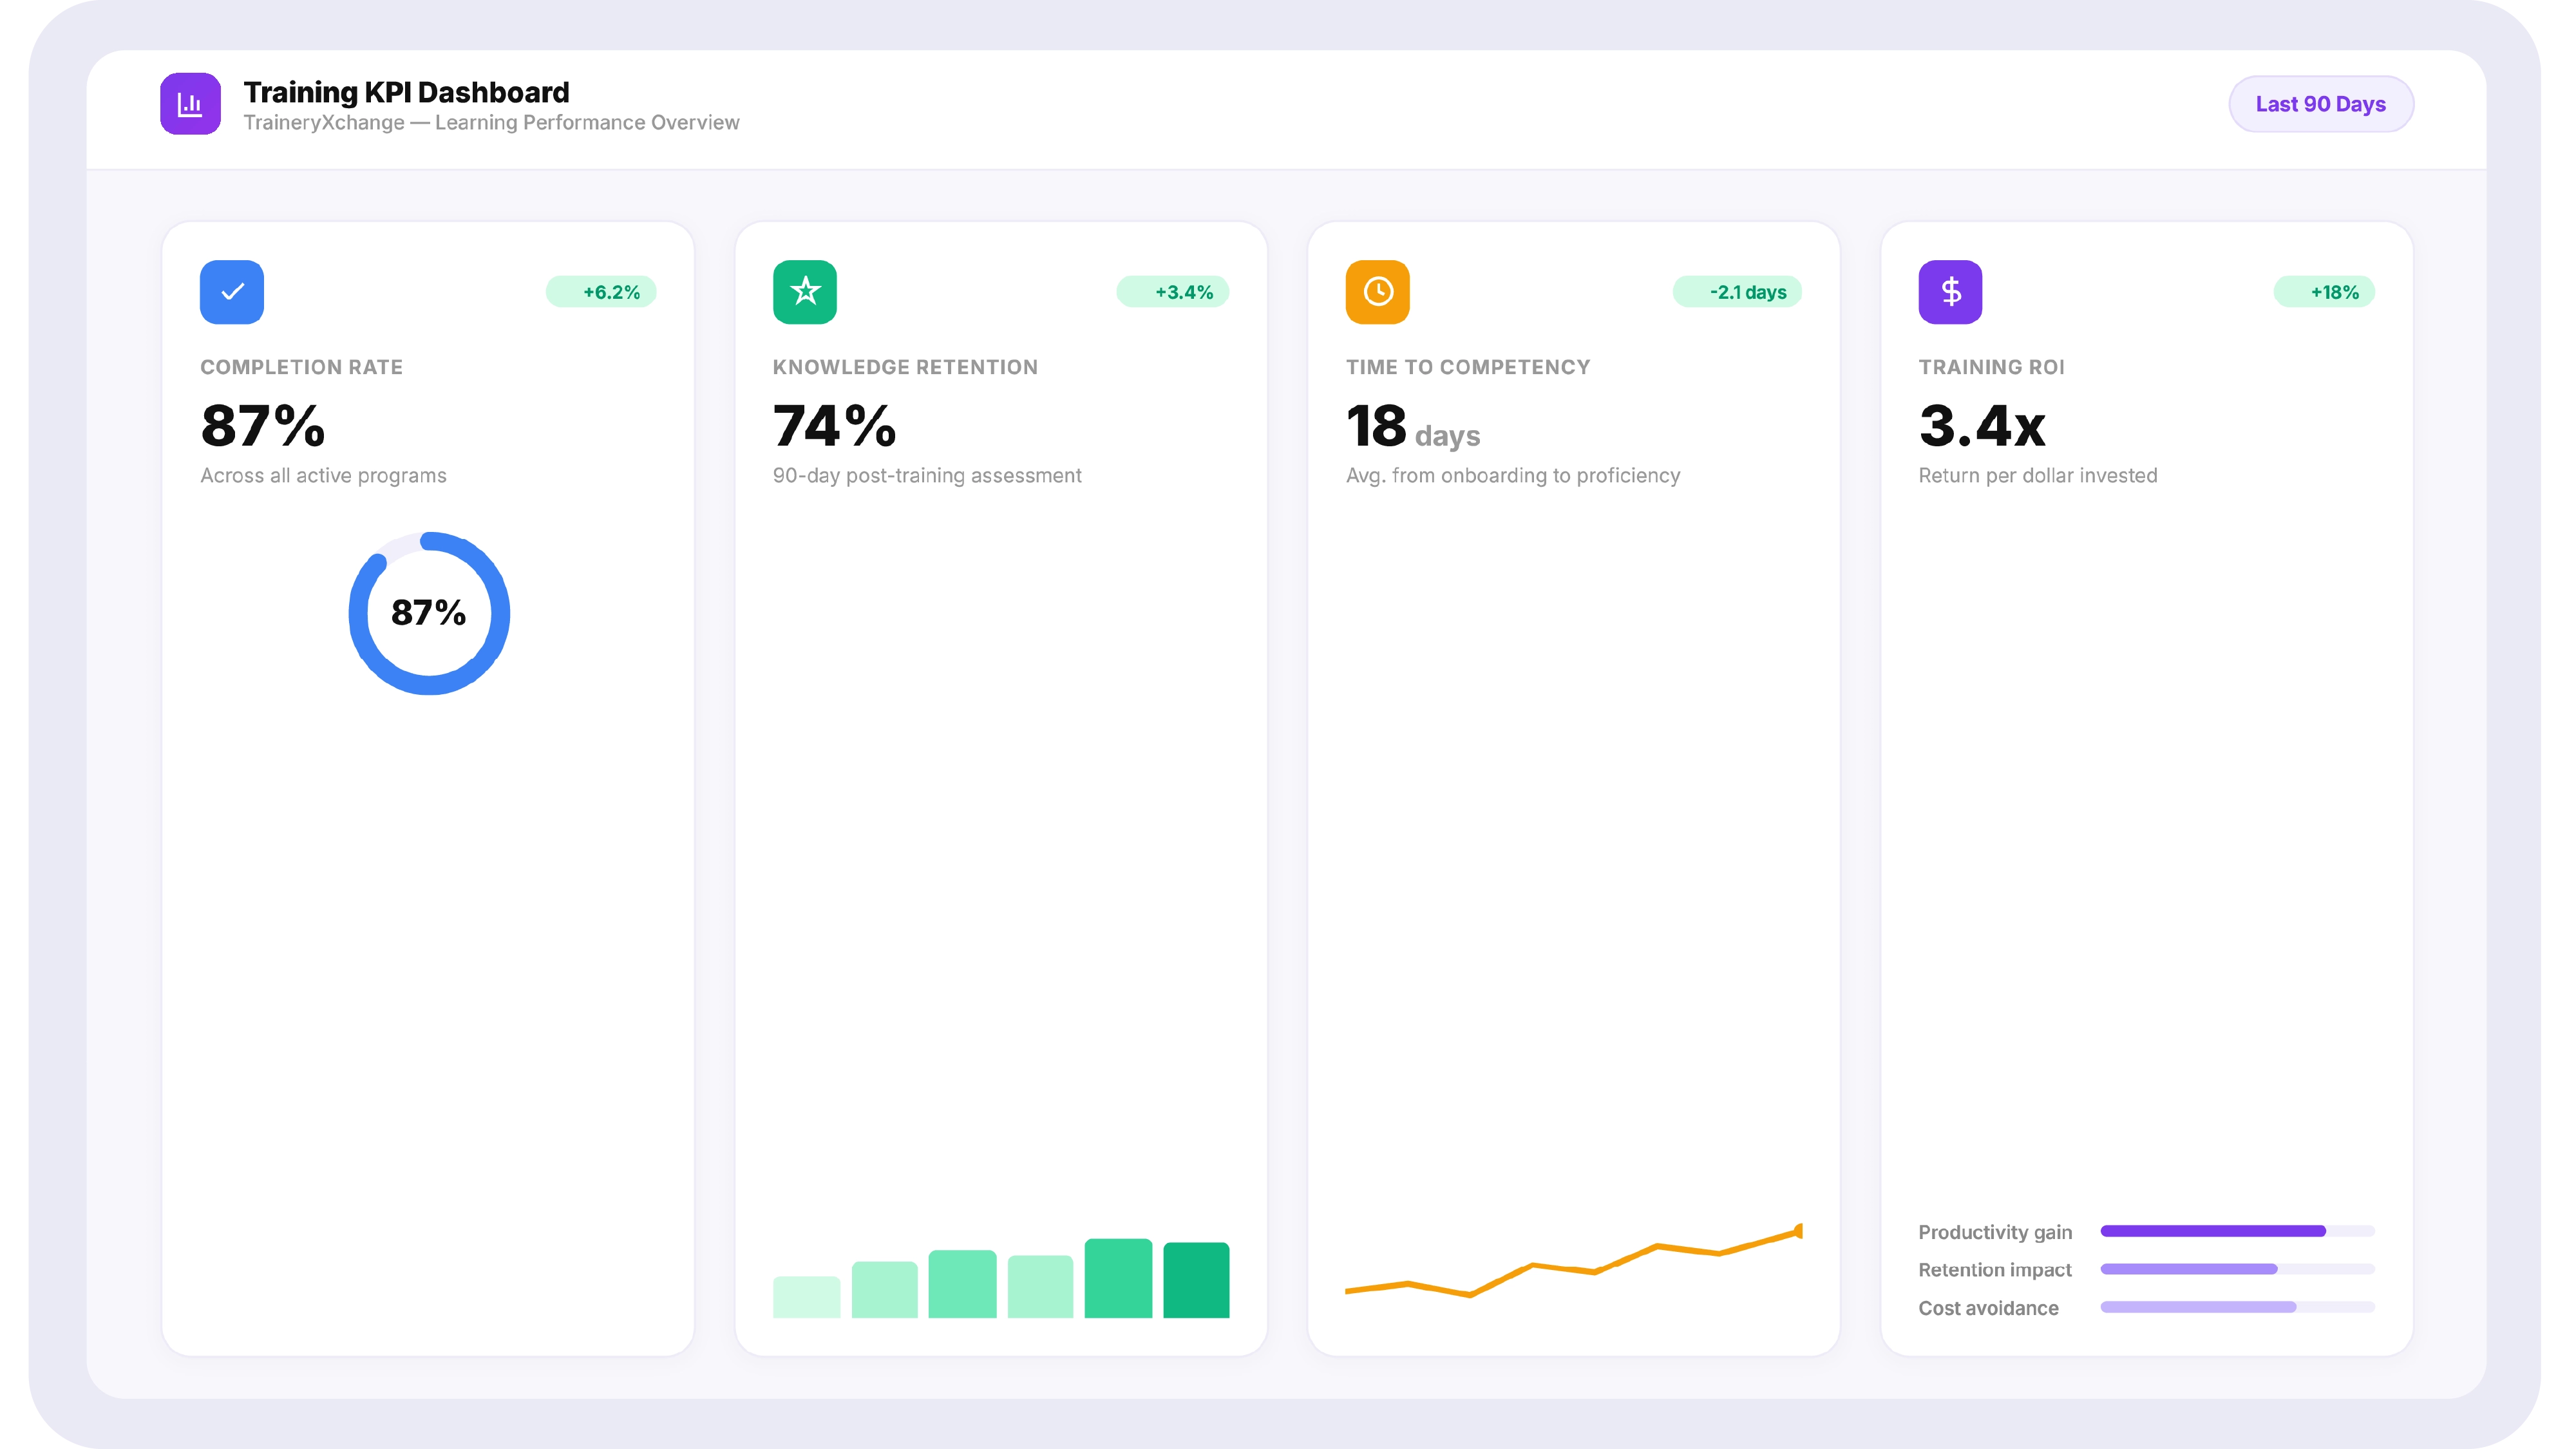Viewport: 2576px width, 1449px height.
Task: Click the orange competency trend line endpoint
Action: (x=1799, y=1231)
